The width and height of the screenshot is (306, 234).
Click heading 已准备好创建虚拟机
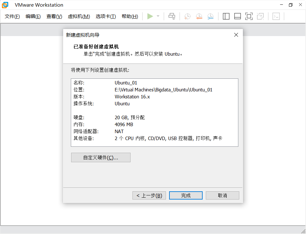[x=96, y=47]
